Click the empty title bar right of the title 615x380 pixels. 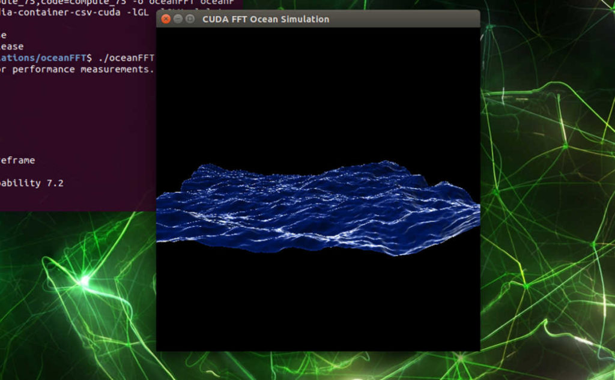tap(408, 19)
